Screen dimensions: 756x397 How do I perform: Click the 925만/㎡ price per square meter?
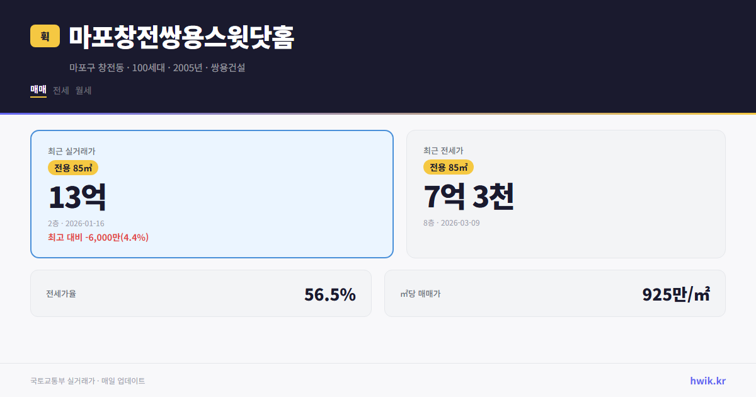tap(675, 293)
